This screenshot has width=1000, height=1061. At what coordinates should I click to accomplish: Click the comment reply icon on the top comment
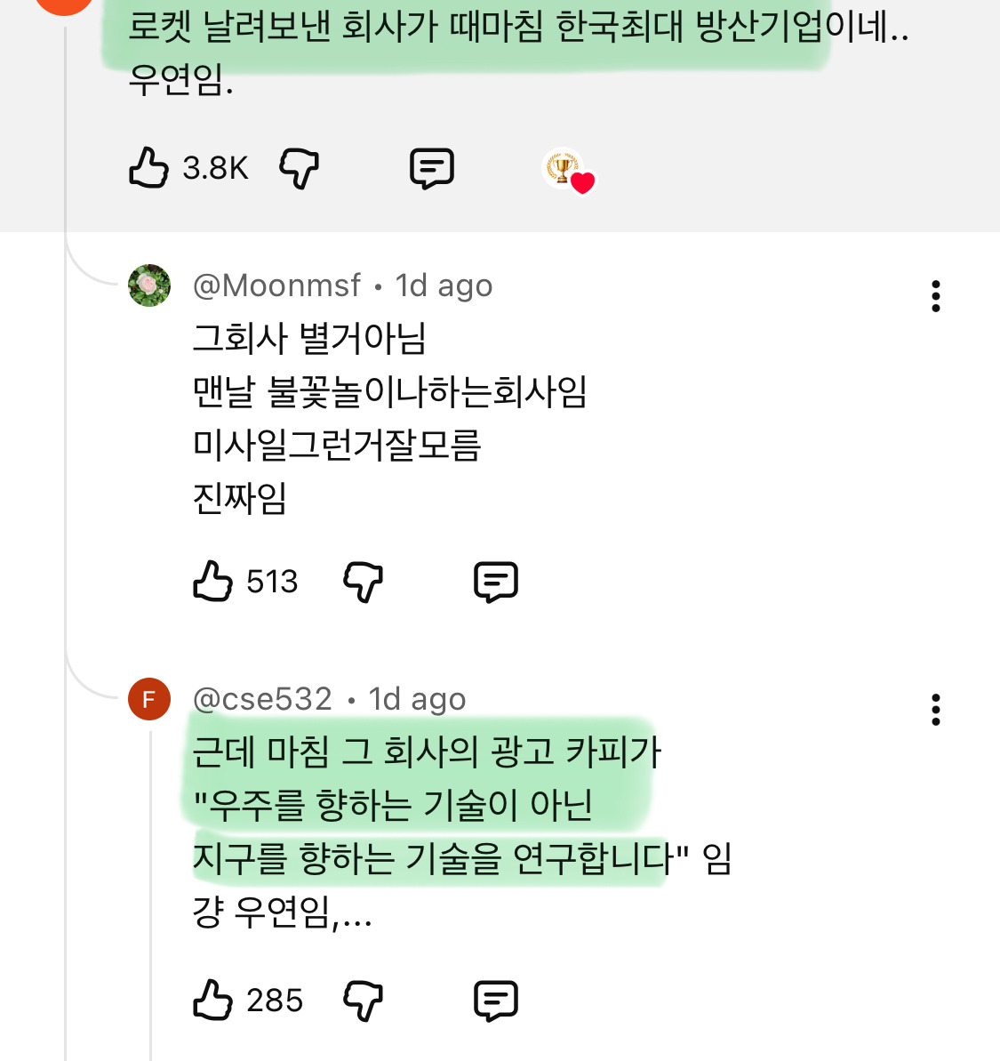coord(433,168)
